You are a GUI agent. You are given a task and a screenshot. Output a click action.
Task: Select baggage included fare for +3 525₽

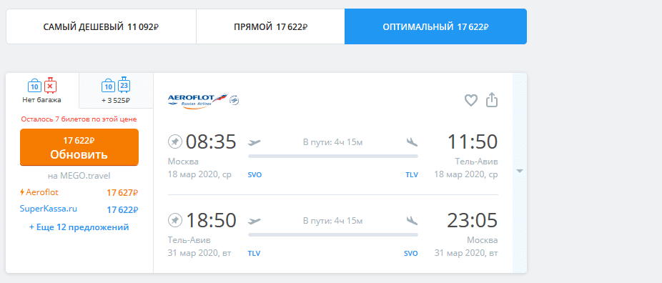tap(116, 91)
